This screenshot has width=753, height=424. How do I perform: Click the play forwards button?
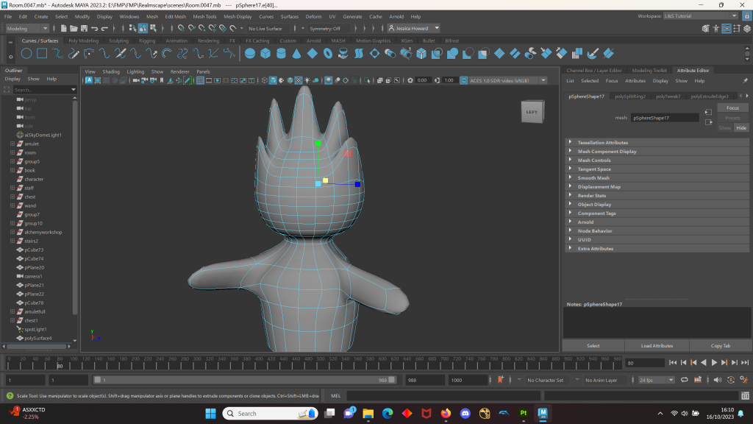point(714,363)
